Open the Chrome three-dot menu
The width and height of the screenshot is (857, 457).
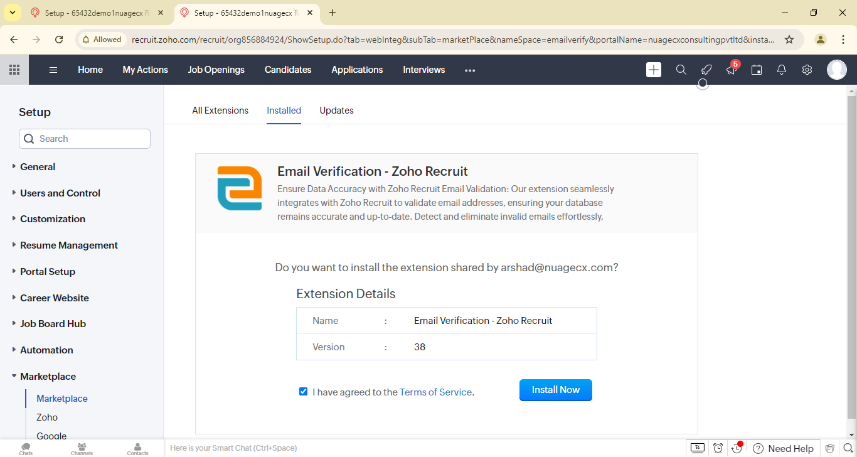tap(843, 39)
